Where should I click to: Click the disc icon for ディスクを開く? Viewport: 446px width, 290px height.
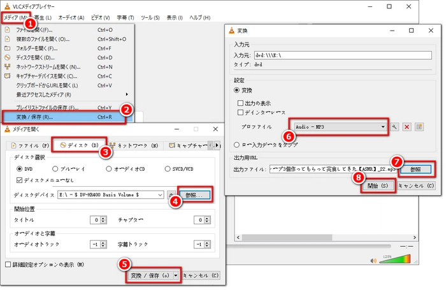[8, 57]
